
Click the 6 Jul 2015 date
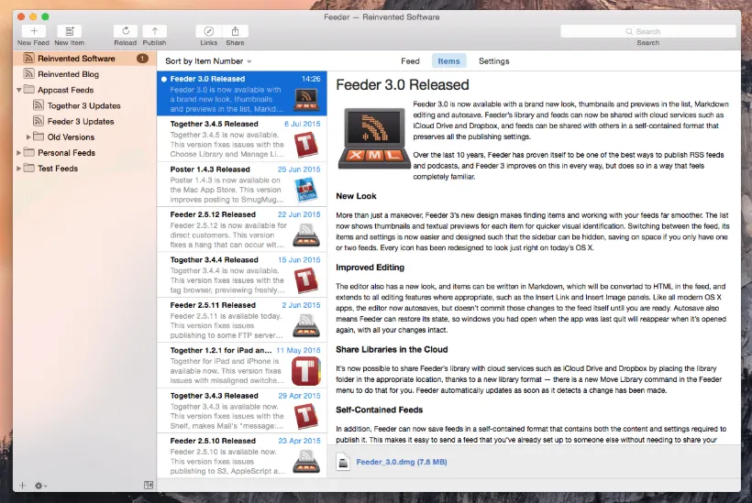pyautogui.click(x=302, y=124)
